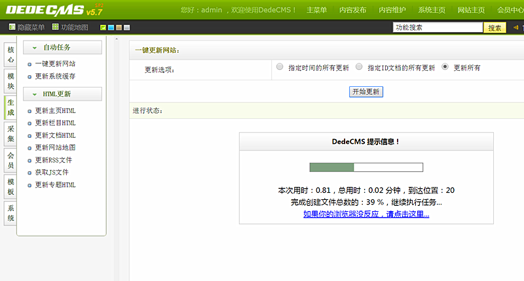
Task: Open 更新系统缓存 in sidebar
Action: click(55, 76)
